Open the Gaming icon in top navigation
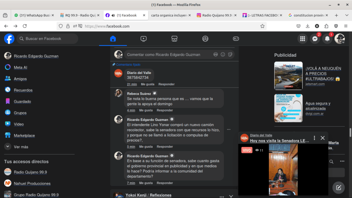 (236, 39)
